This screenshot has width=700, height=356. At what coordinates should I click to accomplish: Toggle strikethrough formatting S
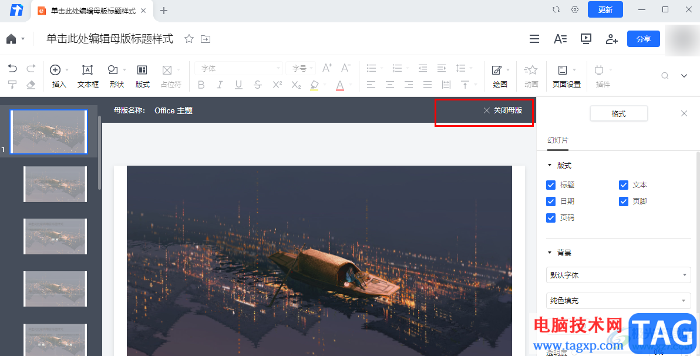tap(258, 85)
